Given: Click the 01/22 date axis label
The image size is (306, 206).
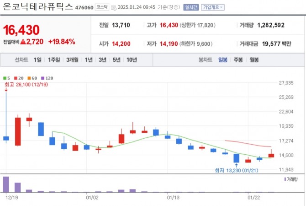Looking at the screenshot, I should 253,198.
